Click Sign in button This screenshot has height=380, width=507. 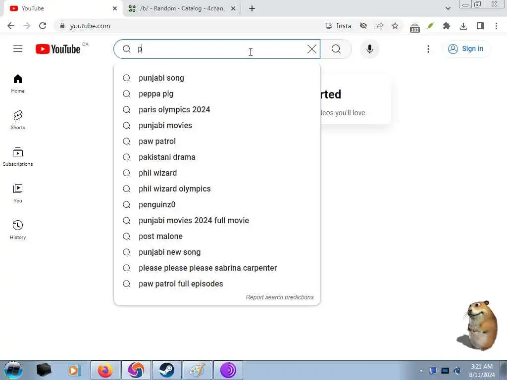point(466,49)
